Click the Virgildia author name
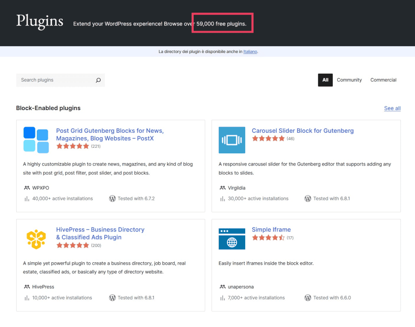The width and height of the screenshot is (415, 327). [x=237, y=188]
